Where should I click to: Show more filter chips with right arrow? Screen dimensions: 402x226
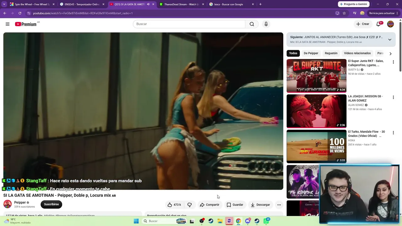click(390, 54)
